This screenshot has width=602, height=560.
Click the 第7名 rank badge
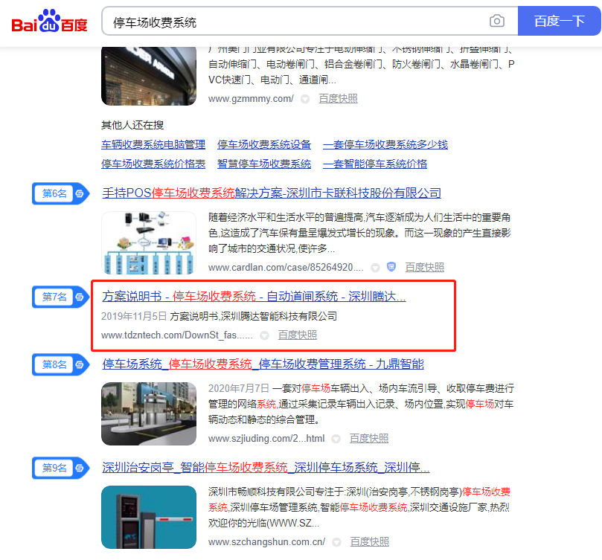pos(61,297)
